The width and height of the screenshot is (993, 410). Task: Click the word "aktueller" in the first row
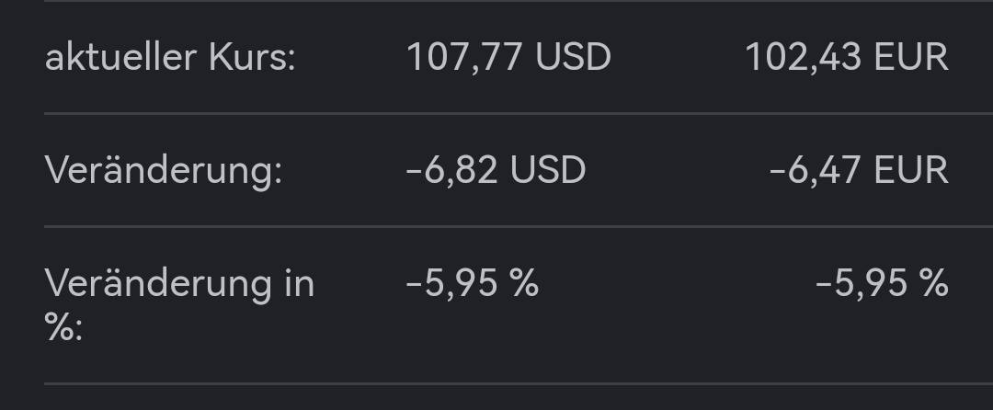(x=120, y=58)
